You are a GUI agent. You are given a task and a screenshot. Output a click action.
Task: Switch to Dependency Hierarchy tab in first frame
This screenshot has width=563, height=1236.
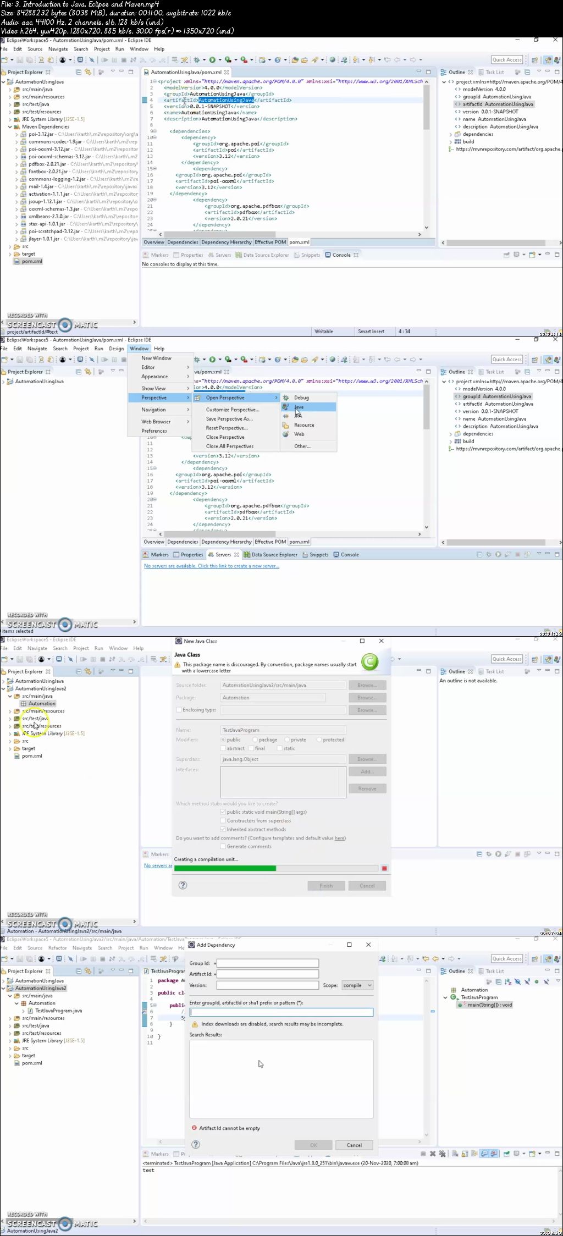pos(226,242)
